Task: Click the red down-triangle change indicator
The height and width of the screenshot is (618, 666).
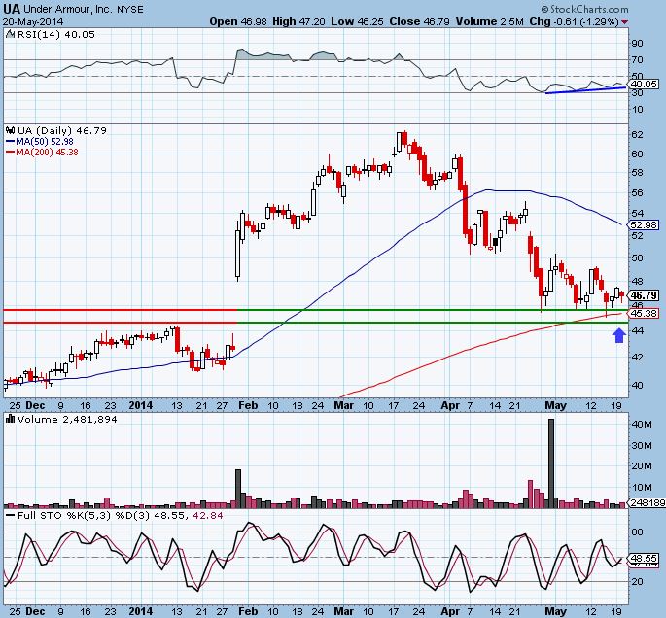Action: click(x=625, y=22)
